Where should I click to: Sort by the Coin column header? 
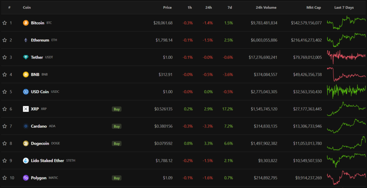point(27,8)
